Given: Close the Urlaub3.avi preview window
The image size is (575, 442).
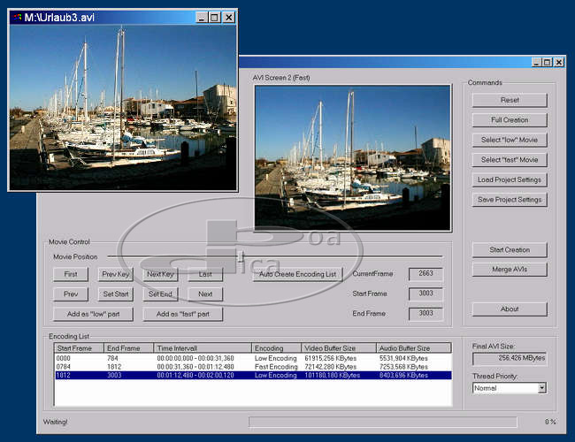Looking at the screenshot, I should [228, 17].
